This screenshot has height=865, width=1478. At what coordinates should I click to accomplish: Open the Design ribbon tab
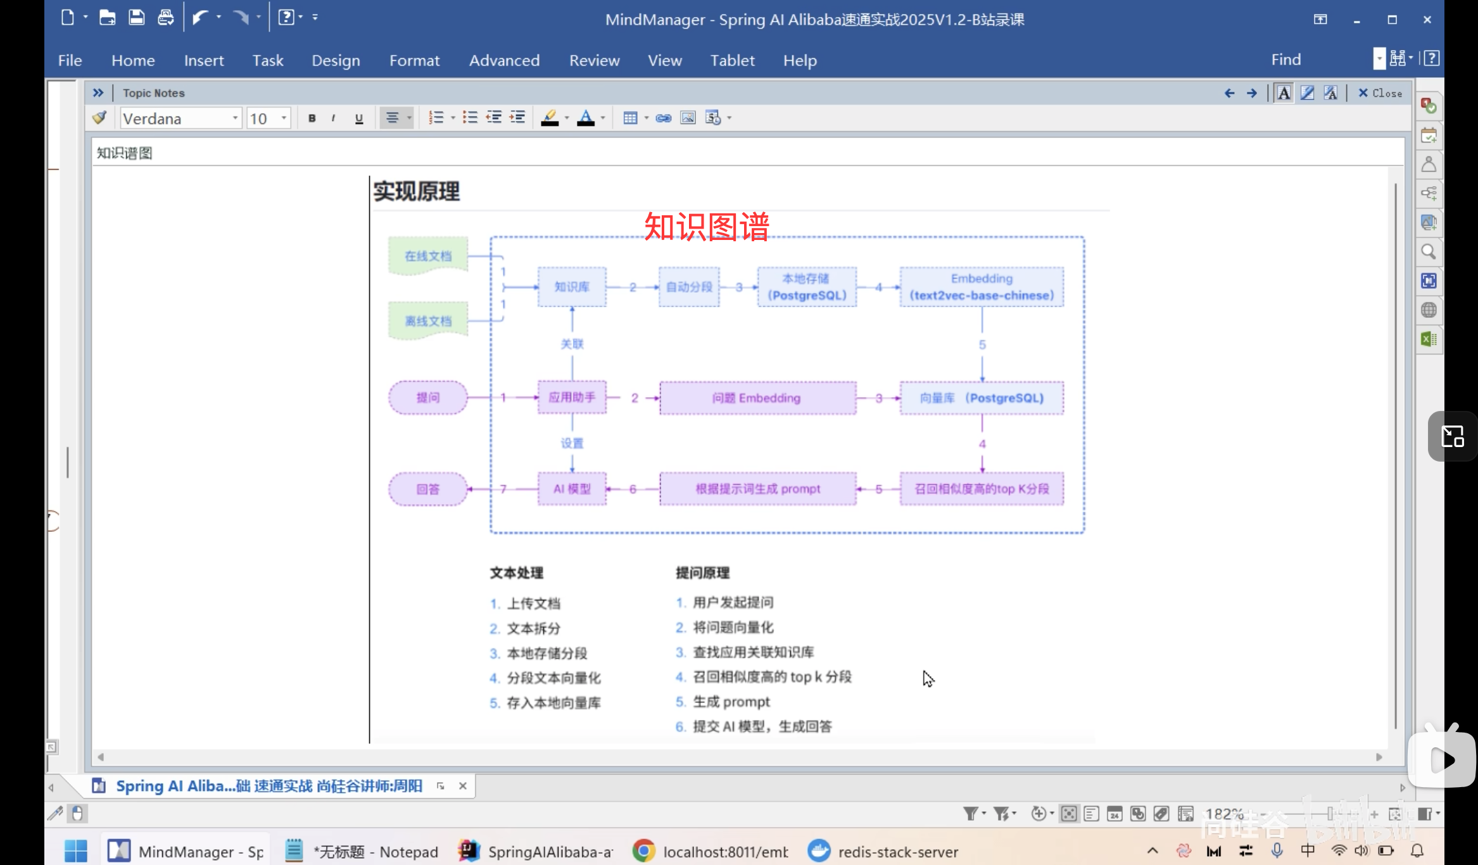[336, 60]
